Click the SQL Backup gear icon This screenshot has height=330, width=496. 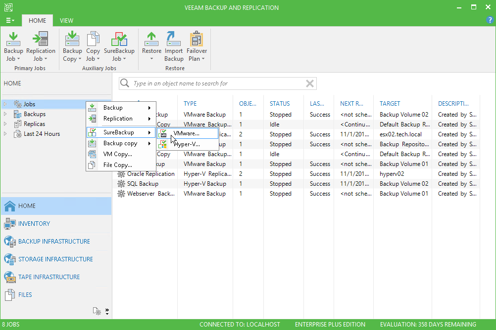click(121, 184)
